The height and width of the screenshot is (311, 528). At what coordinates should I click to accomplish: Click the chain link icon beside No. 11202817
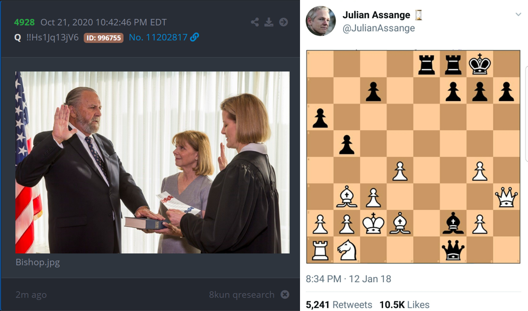(195, 37)
